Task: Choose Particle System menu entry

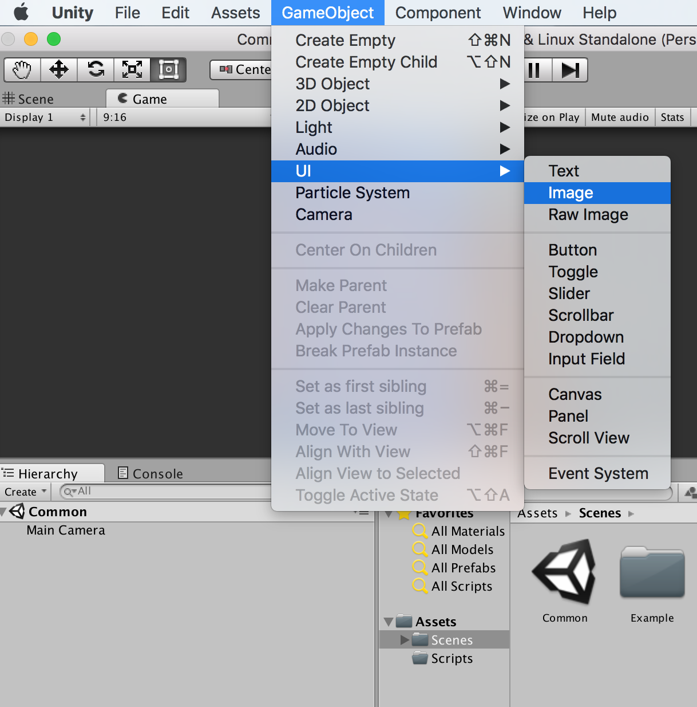Action: (x=398, y=193)
